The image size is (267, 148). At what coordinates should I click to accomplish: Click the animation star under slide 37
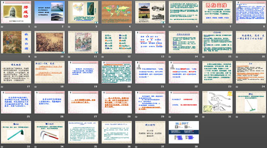click(x=136, y=147)
